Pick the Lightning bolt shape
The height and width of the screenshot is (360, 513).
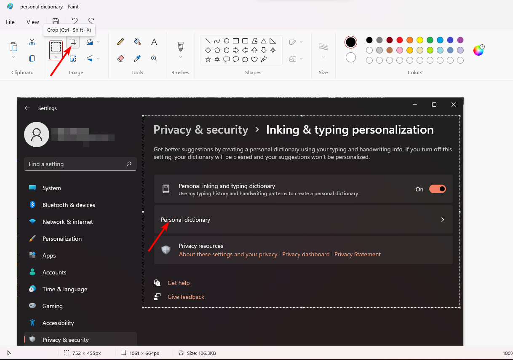[x=264, y=59]
